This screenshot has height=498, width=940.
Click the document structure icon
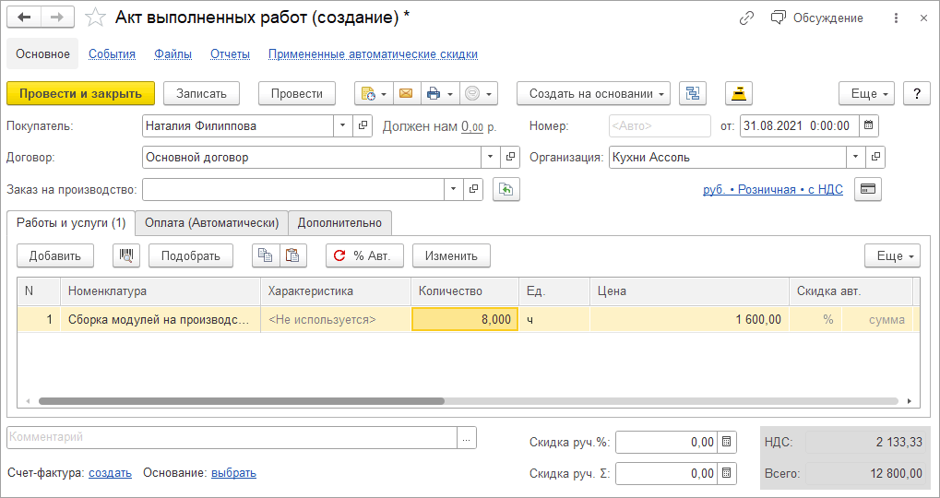pyautogui.click(x=693, y=93)
